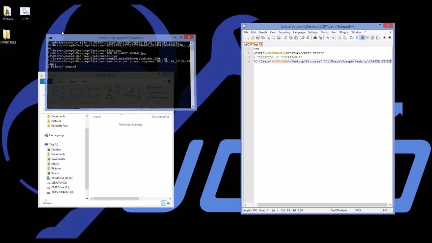
Task: Open the User Defined Language dialog icon
Action: point(367,37)
